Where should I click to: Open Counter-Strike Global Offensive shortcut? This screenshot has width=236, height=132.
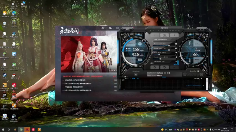[4, 87]
